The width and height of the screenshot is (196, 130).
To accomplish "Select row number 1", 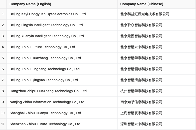I will pos(3,14).
